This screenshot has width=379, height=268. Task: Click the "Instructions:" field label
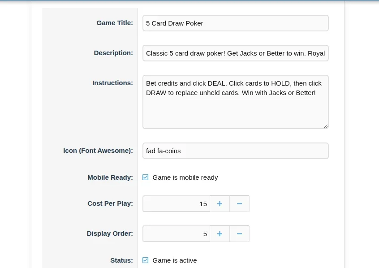(x=112, y=83)
